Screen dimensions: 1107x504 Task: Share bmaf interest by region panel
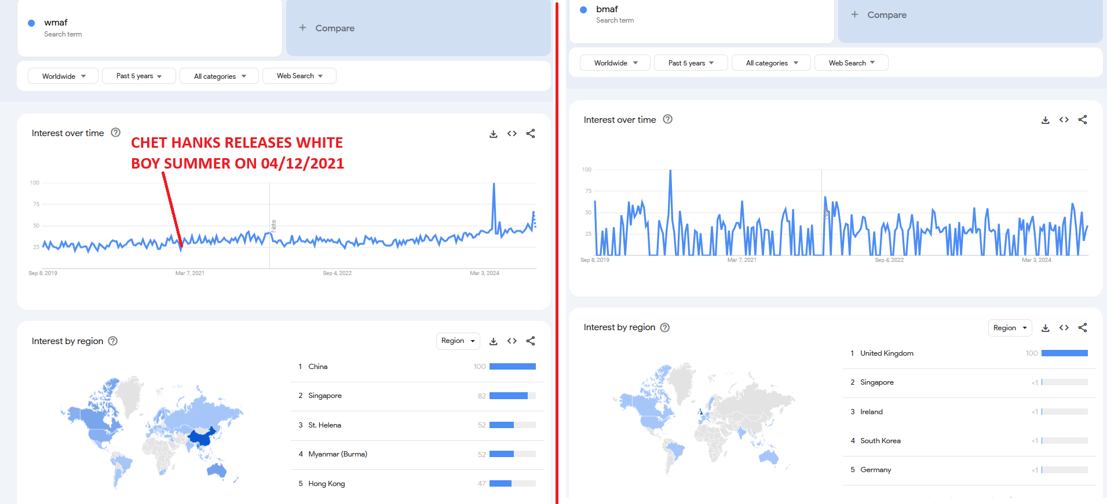1083,328
